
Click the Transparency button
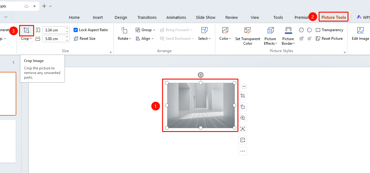[x=329, y=30]
